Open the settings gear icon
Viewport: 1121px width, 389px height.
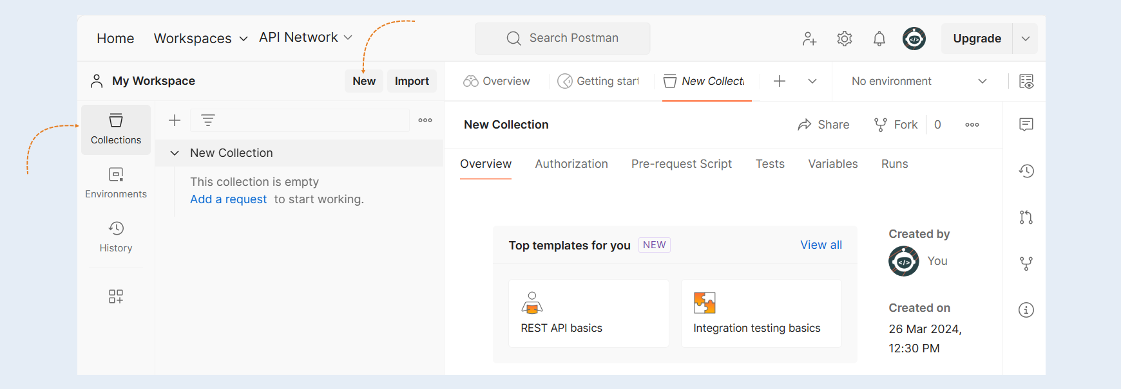point(845,39)
